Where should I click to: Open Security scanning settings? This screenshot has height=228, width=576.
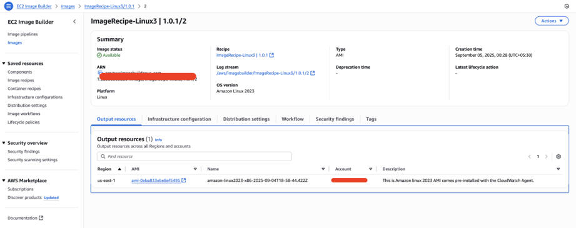(33, 160)
